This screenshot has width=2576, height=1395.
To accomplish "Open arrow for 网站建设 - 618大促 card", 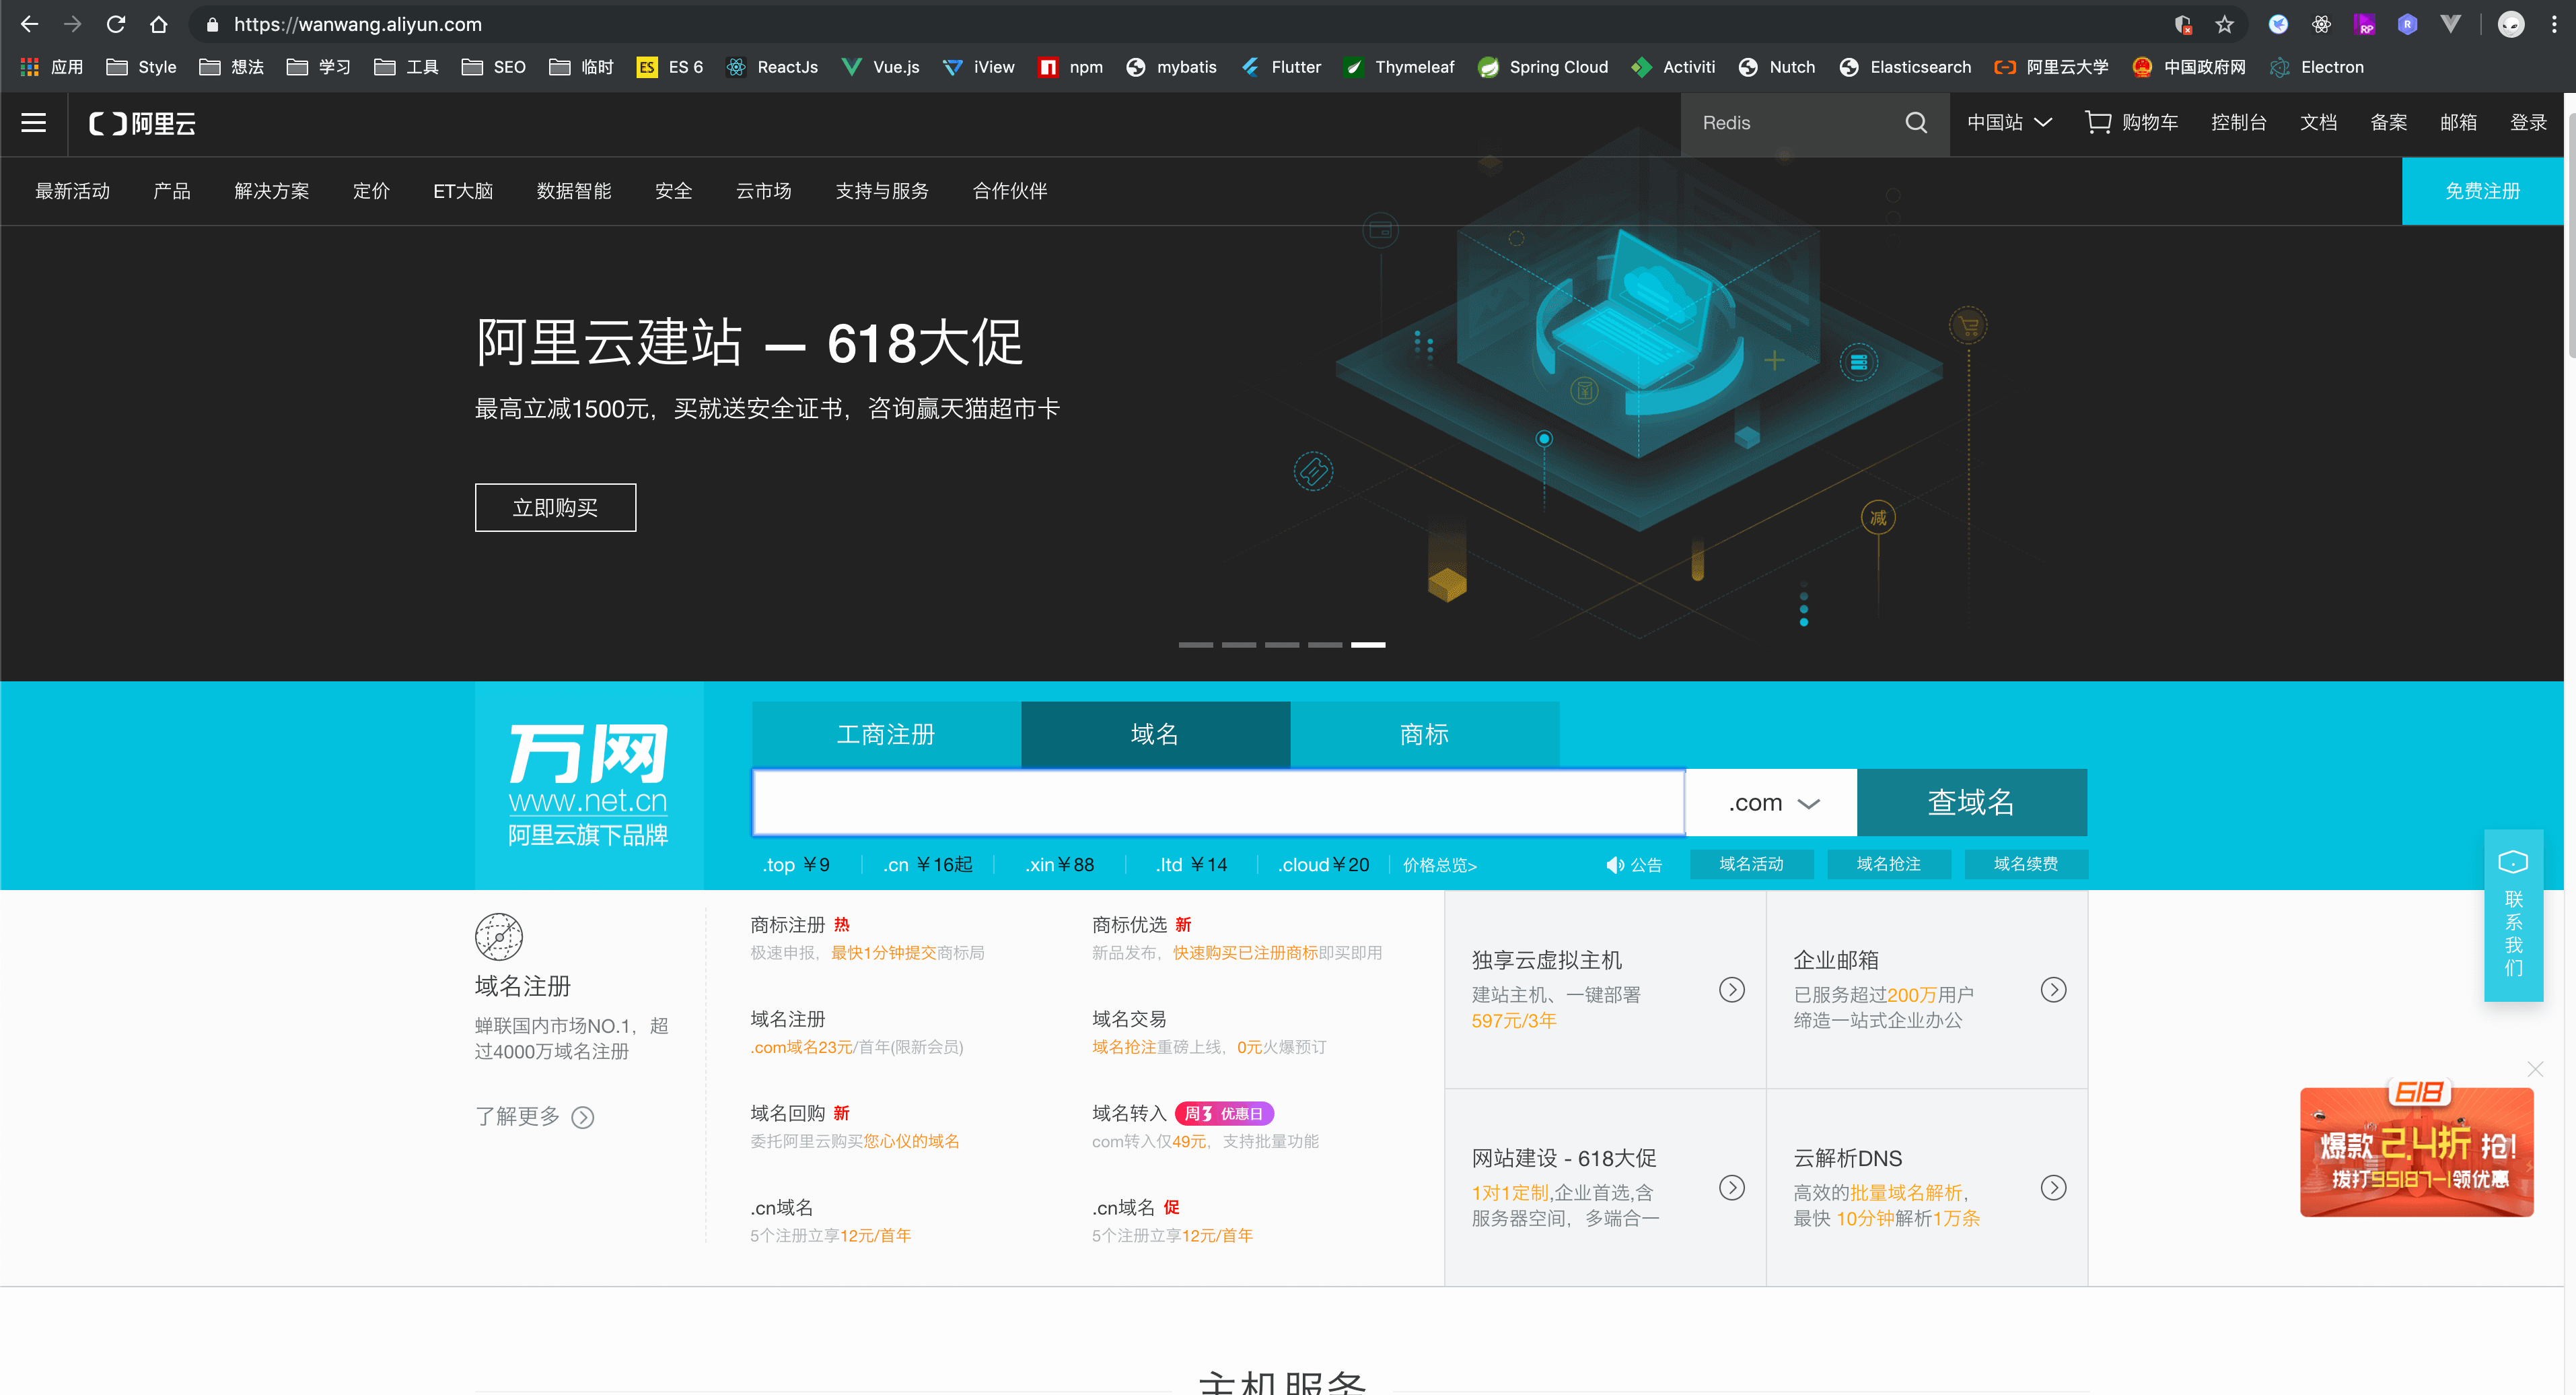I will (1731, 1187).
